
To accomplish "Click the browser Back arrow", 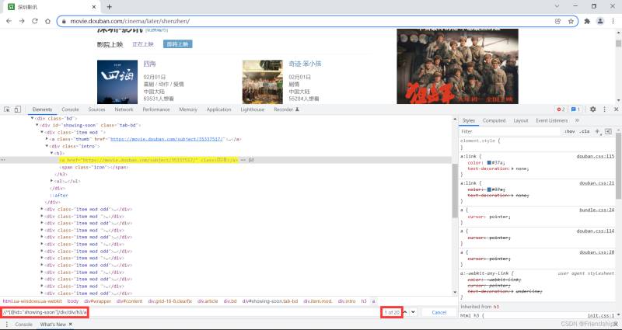I will point(9,22).
